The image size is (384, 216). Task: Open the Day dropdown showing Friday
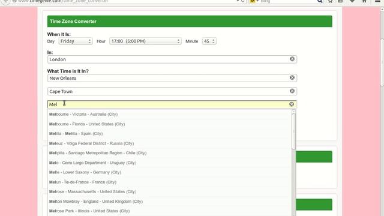pyautogui.click(x=76, y=41)
